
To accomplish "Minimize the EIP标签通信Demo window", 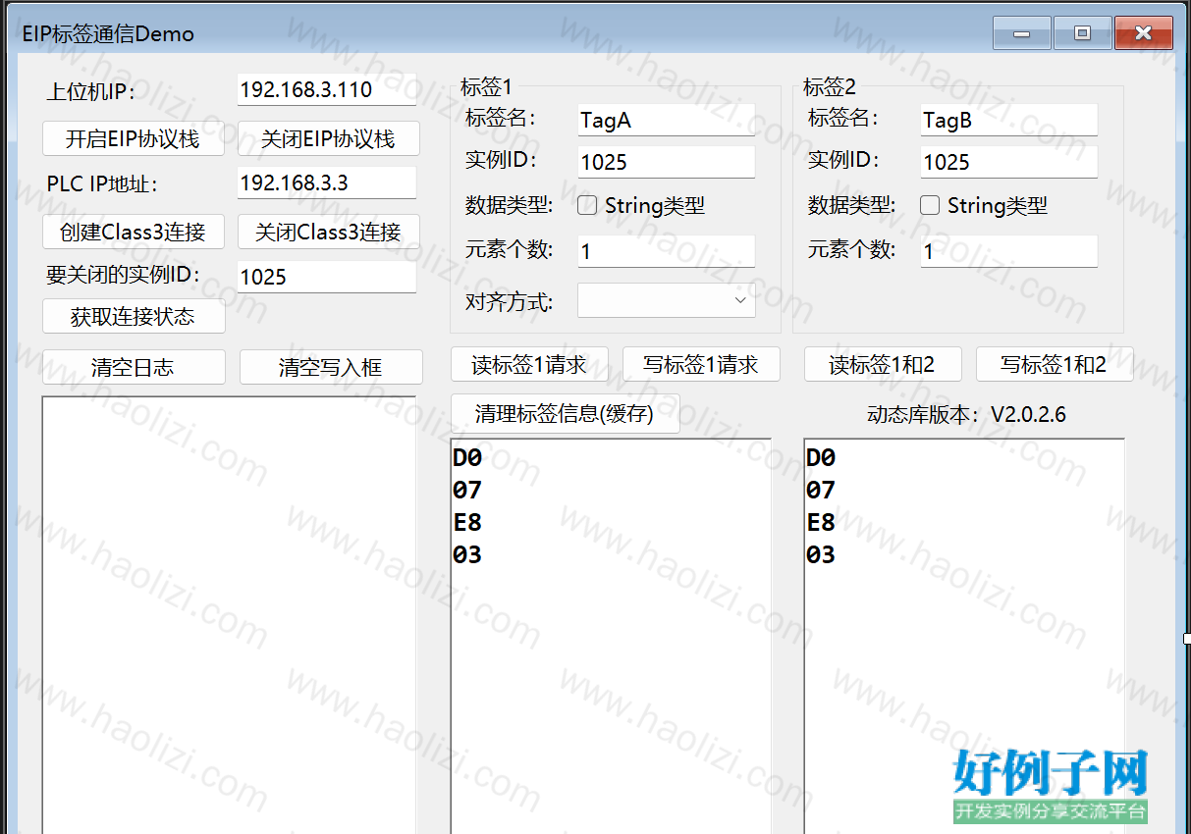I will [x=1022, y=33].
